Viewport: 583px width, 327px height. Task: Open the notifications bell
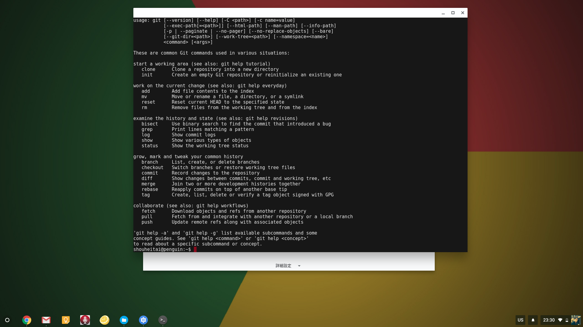[533, 320]
